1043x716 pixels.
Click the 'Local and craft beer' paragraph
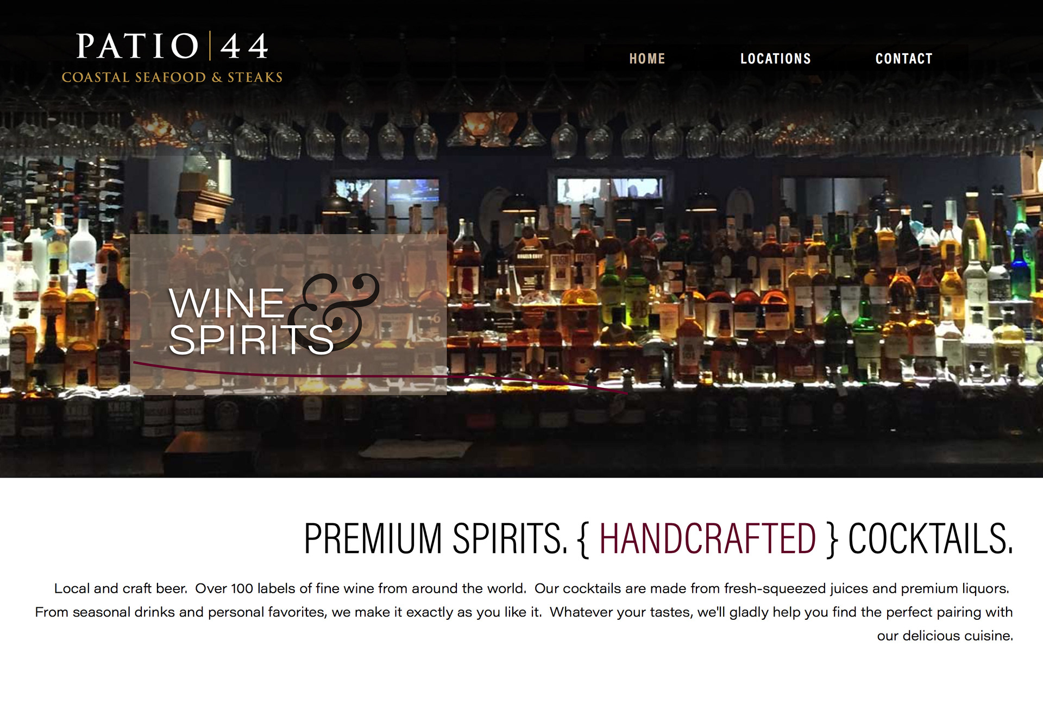(524, 612)
